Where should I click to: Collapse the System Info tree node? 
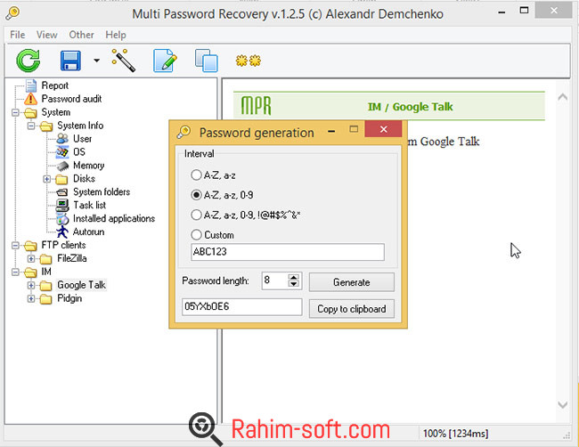click(31, 126)
